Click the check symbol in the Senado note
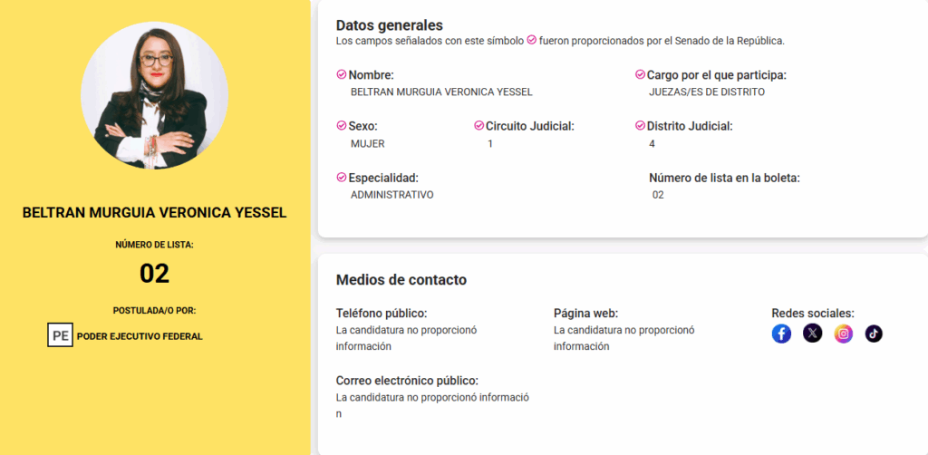This screenshot has height=455, width=928. pos(532,41)
